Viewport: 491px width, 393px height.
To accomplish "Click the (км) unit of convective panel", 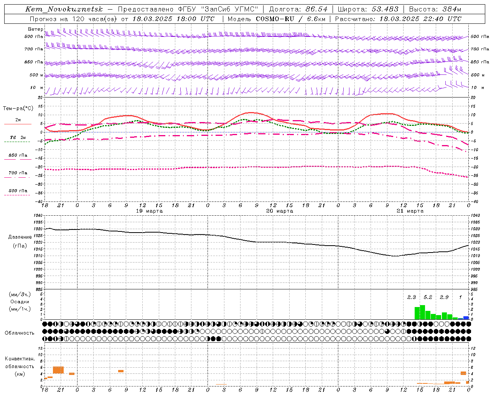I will (x=20, y=374).
